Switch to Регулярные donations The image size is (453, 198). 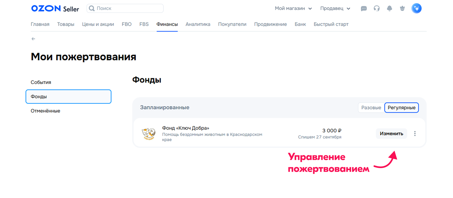(x=401, y=108)
